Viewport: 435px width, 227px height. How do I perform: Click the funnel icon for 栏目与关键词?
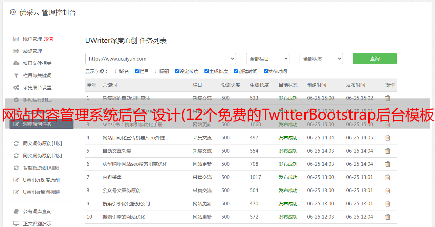click(x=16, y=75)
